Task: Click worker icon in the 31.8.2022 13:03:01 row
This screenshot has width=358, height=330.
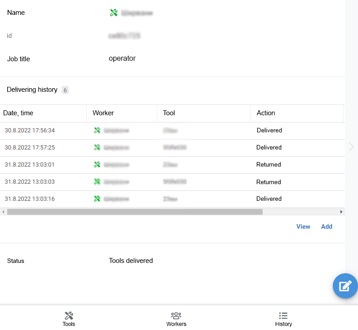Action: point(97,164)
